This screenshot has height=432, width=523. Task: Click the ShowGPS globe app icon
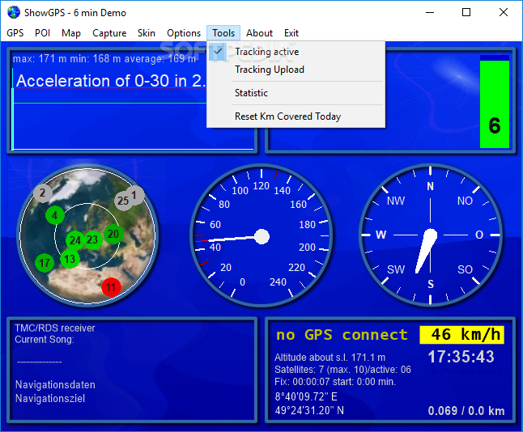pos(14,13)
